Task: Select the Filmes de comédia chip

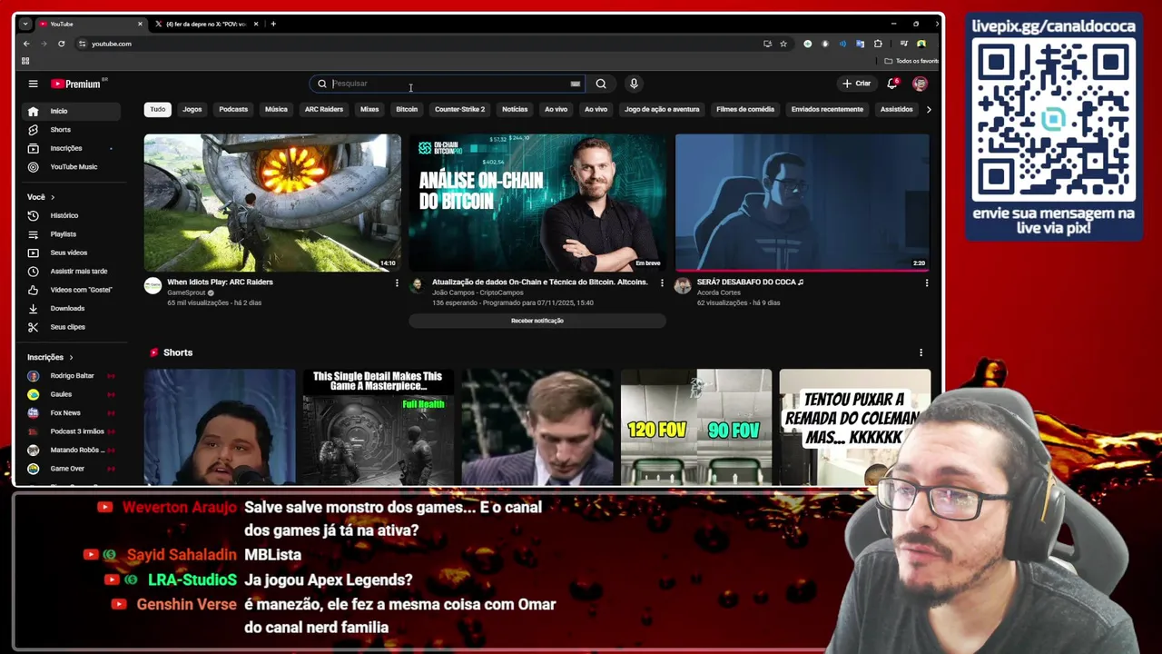Action: [x=745, y=109]
